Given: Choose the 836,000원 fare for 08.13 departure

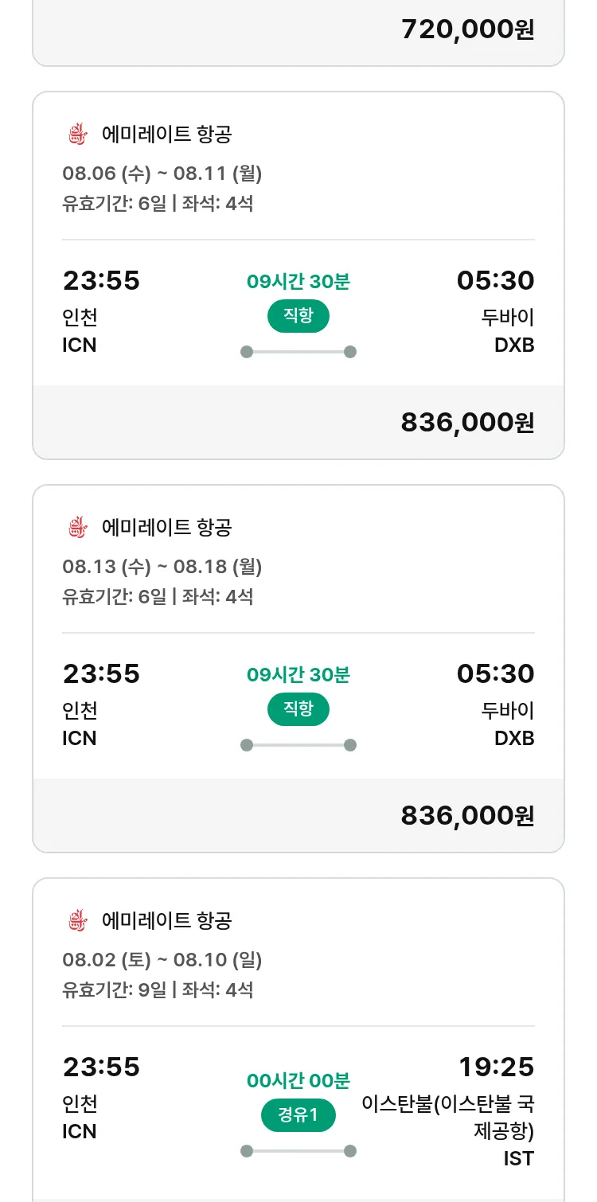Looking at the screenshot, I should click(467, 816).
